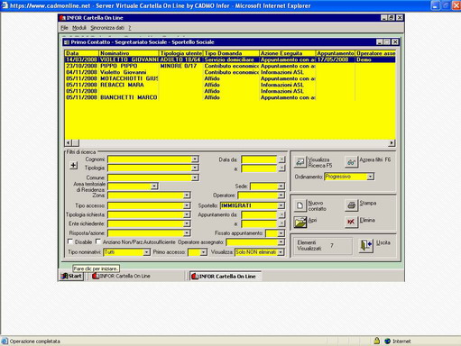This screenshot has width=461, height=346.
Task: Click the Visualizza Ricerca F5 icon
Action: coord(300,162)
